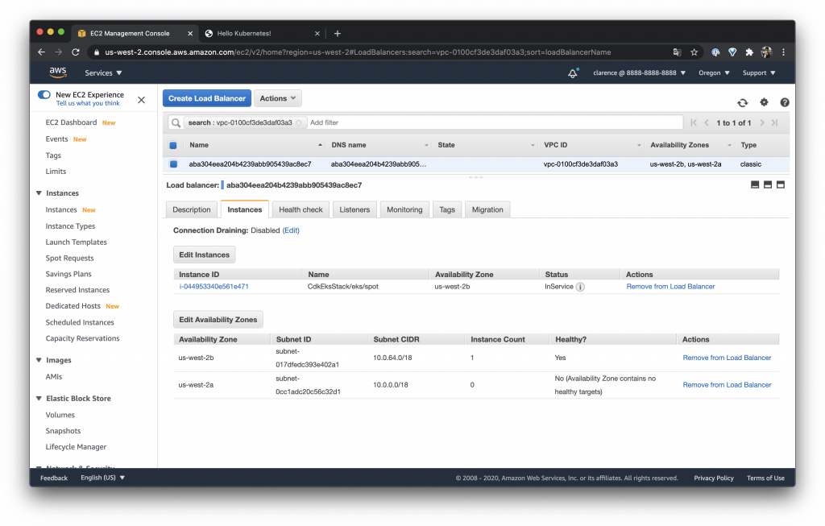
Task: Open the browser profile avatar
Action: pos(766,52)
